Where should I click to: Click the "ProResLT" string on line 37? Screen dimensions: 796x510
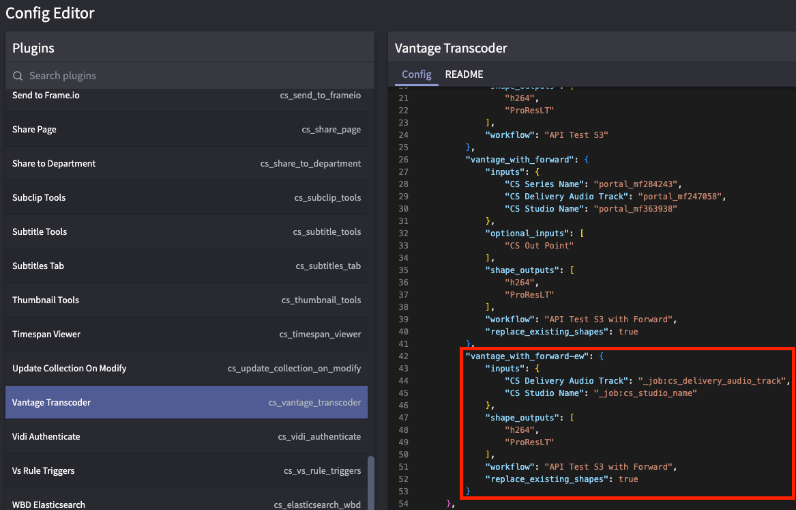[529, 295]
